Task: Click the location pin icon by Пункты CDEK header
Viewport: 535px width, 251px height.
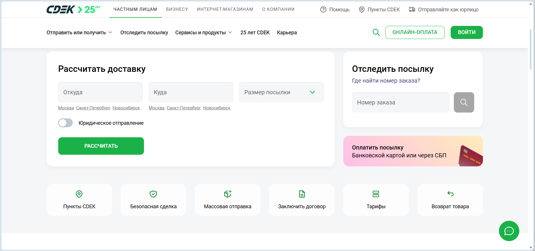Action: pos(362,10)
